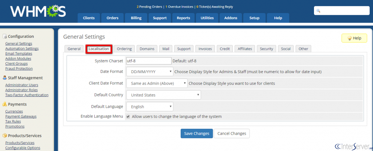Open the Help top menu
Image resolution: width=373 pixels, height=151 pixels.
coord(278,18)
